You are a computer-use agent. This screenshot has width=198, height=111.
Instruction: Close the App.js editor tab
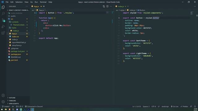tap(44, 6)
